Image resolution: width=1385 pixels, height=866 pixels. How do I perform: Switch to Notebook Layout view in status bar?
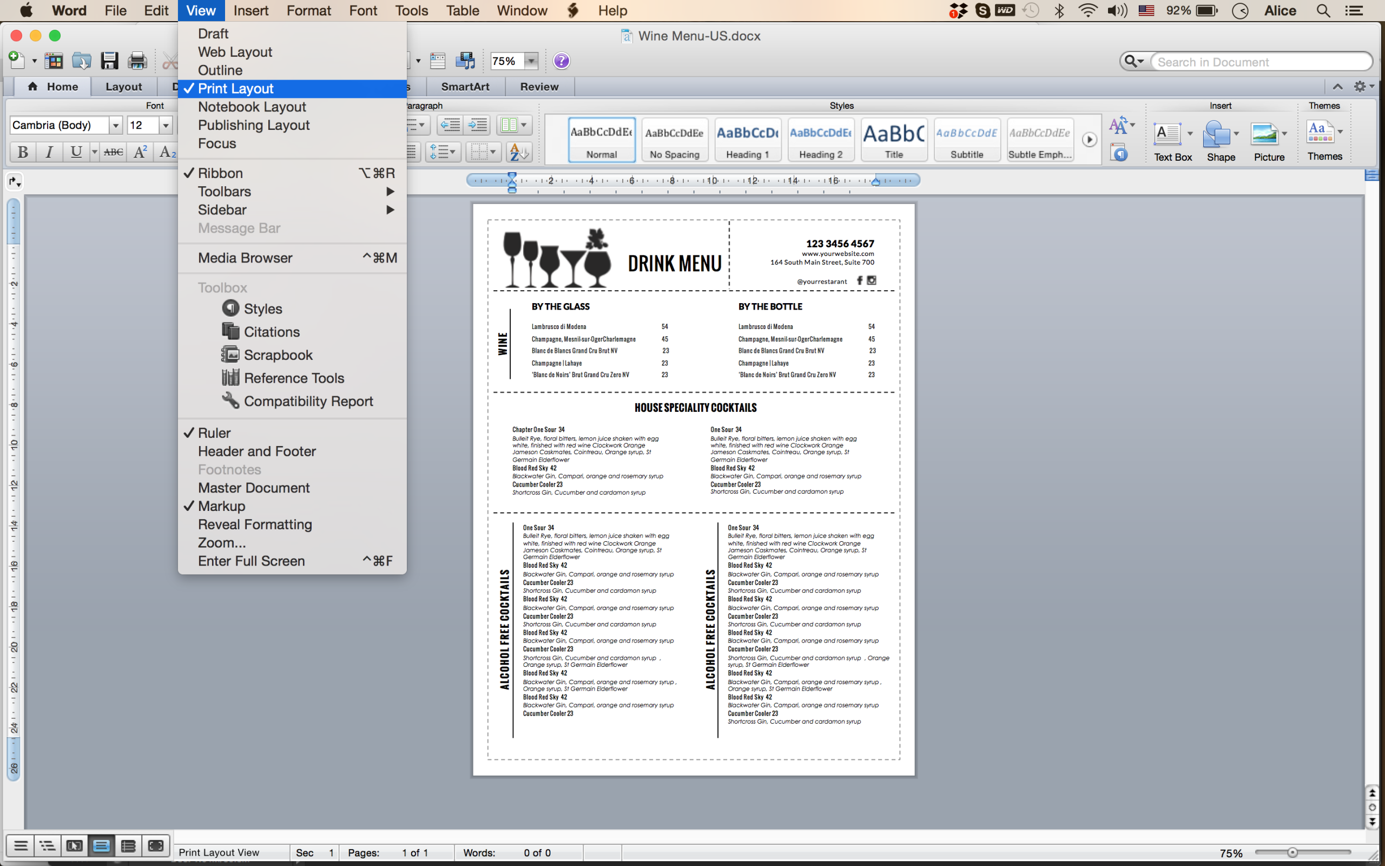pyautogui.click(x=128, y=846)
